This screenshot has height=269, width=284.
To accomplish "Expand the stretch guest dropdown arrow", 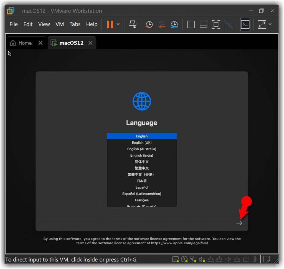I will (270, 24).
